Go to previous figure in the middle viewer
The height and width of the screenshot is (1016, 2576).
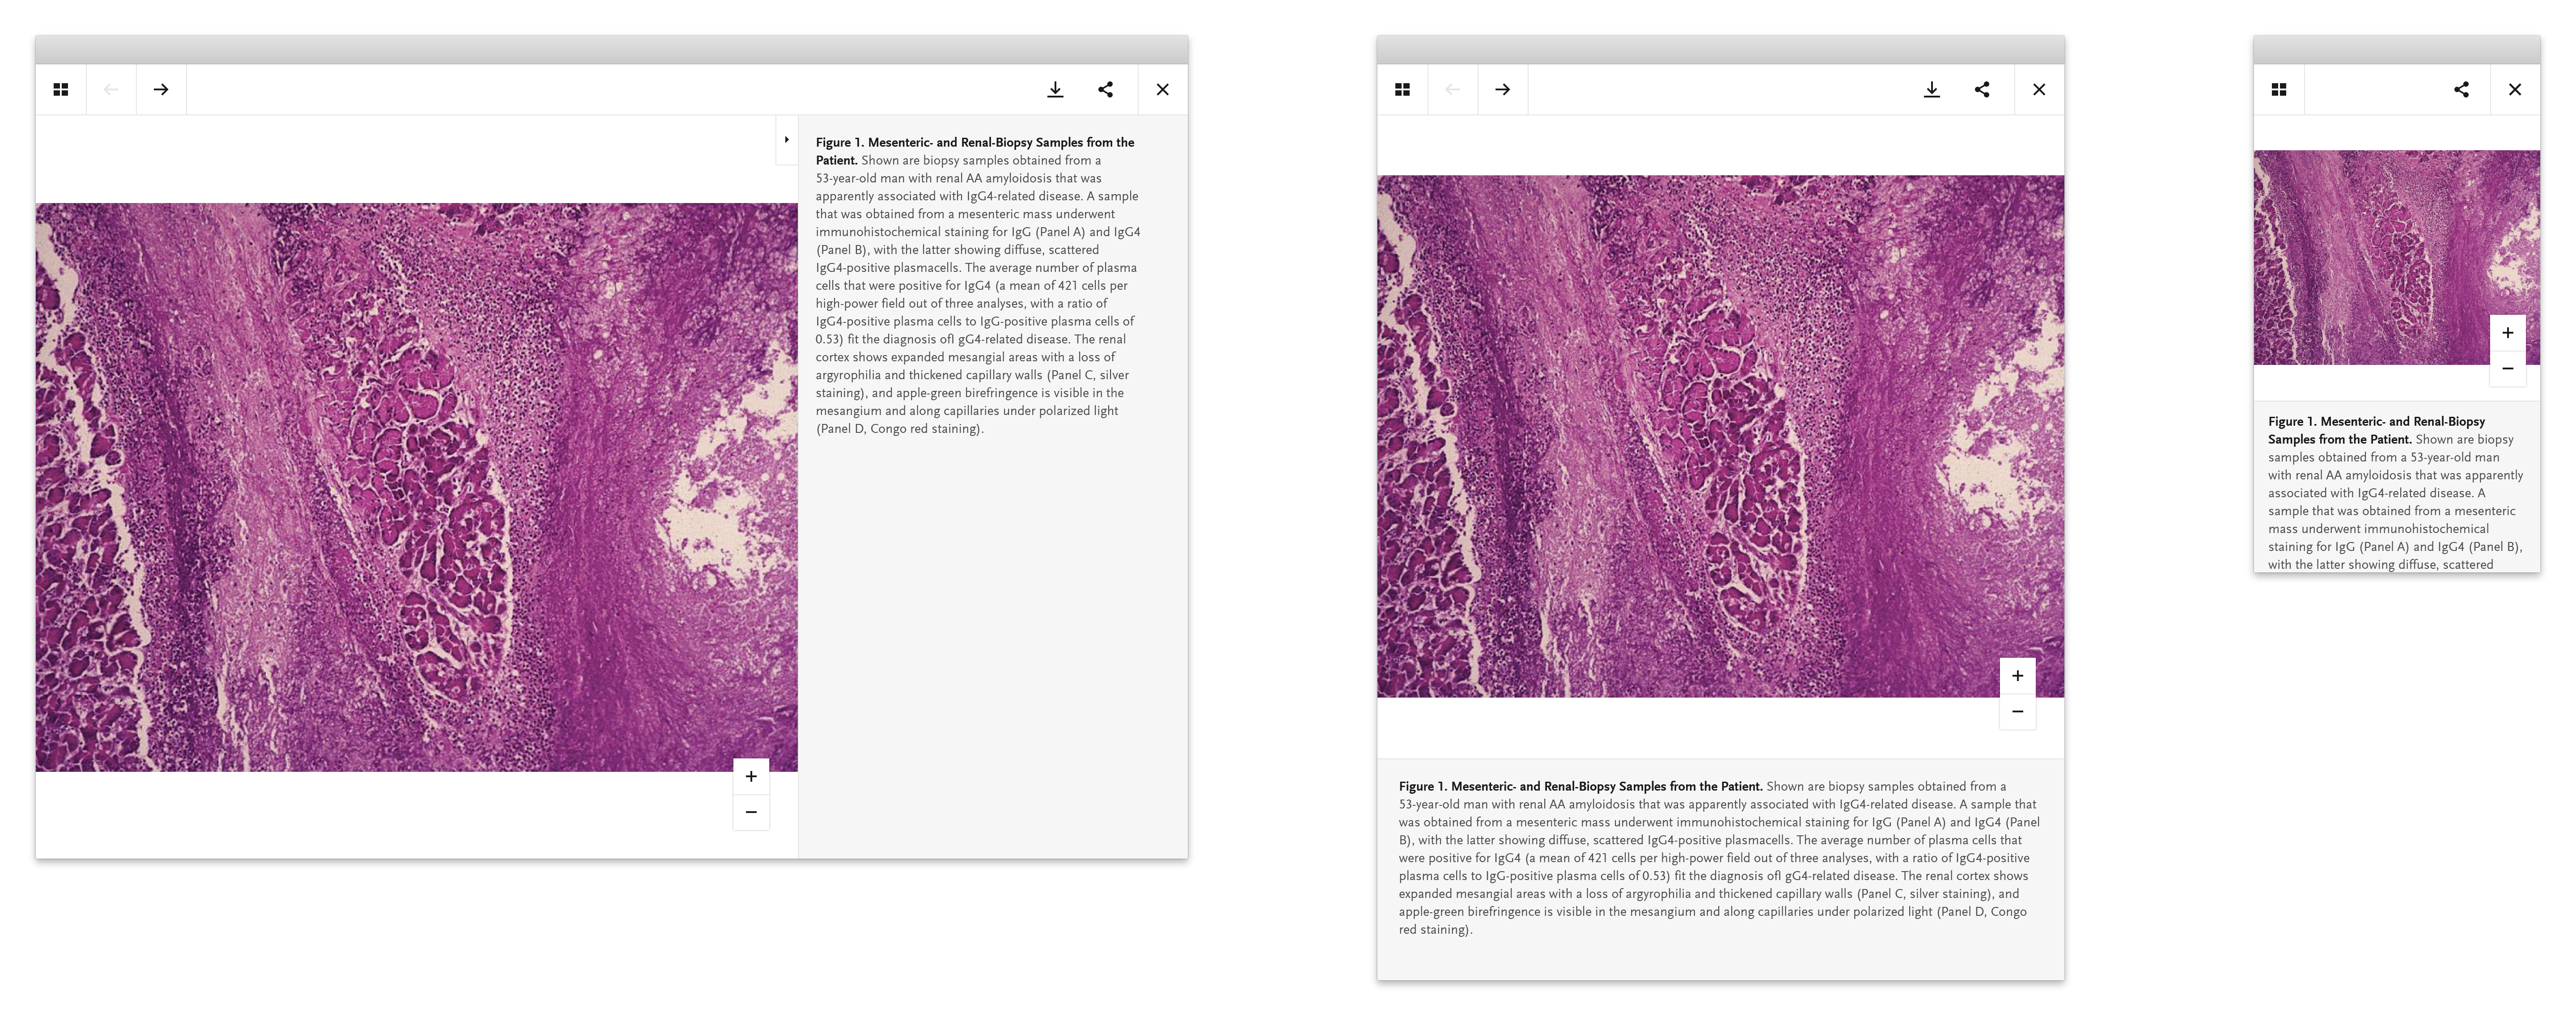click(x=1453, y=90)
